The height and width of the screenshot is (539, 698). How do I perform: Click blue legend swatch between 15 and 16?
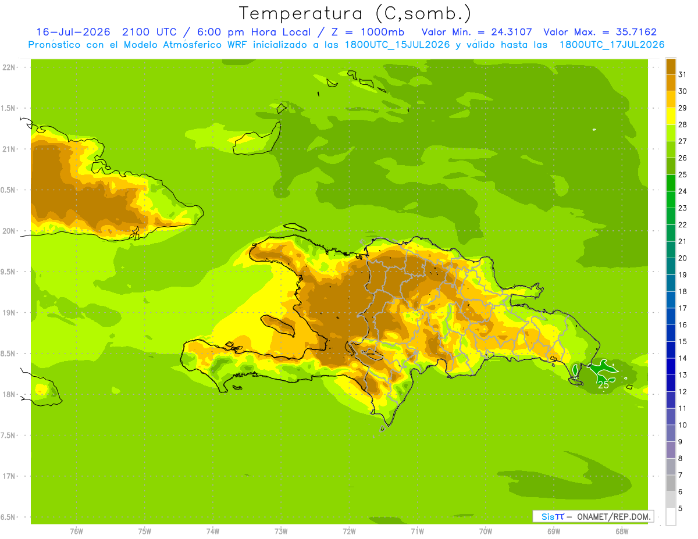(671, 333)
